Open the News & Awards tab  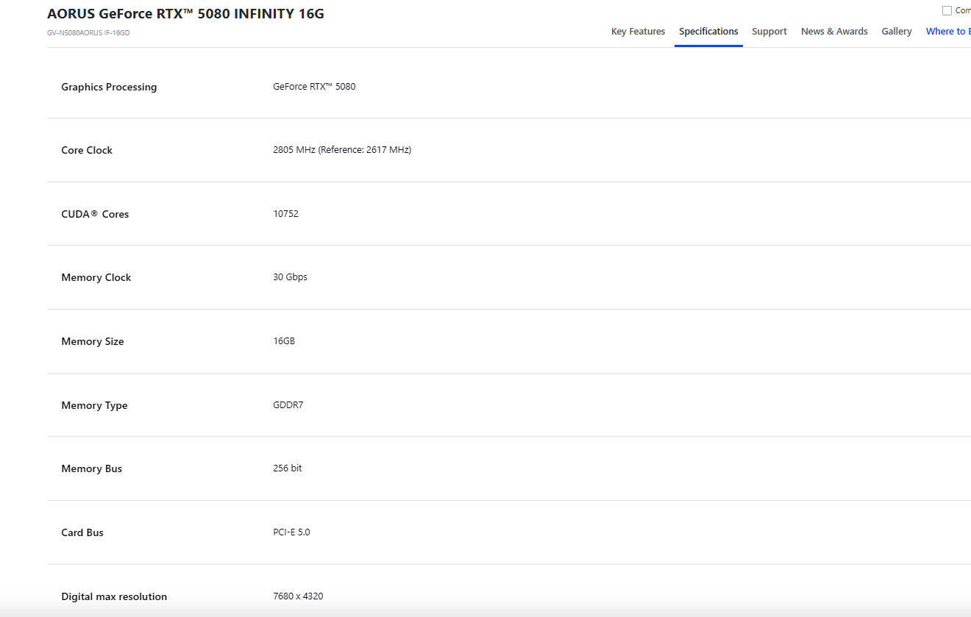click(834, 32)
